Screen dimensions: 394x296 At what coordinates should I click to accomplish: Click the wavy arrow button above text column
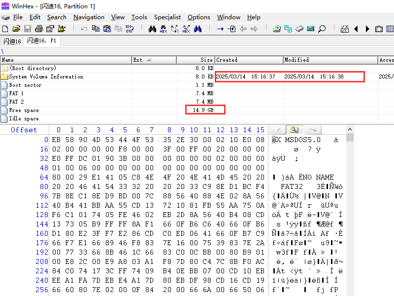pos(312,130)
